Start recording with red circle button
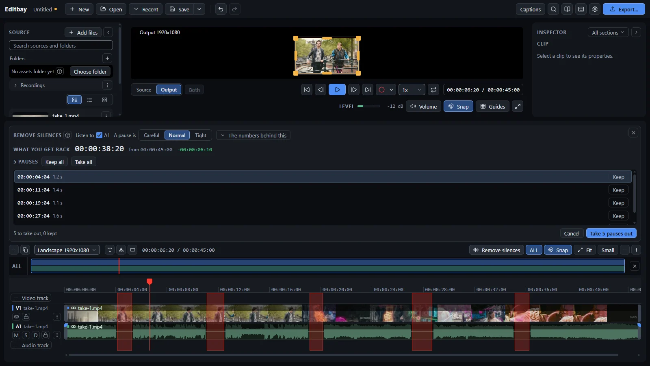This screenshot has width=650, height=366. [381, 90]
